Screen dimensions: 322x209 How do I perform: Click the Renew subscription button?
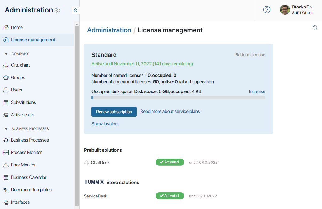point(114,112)
